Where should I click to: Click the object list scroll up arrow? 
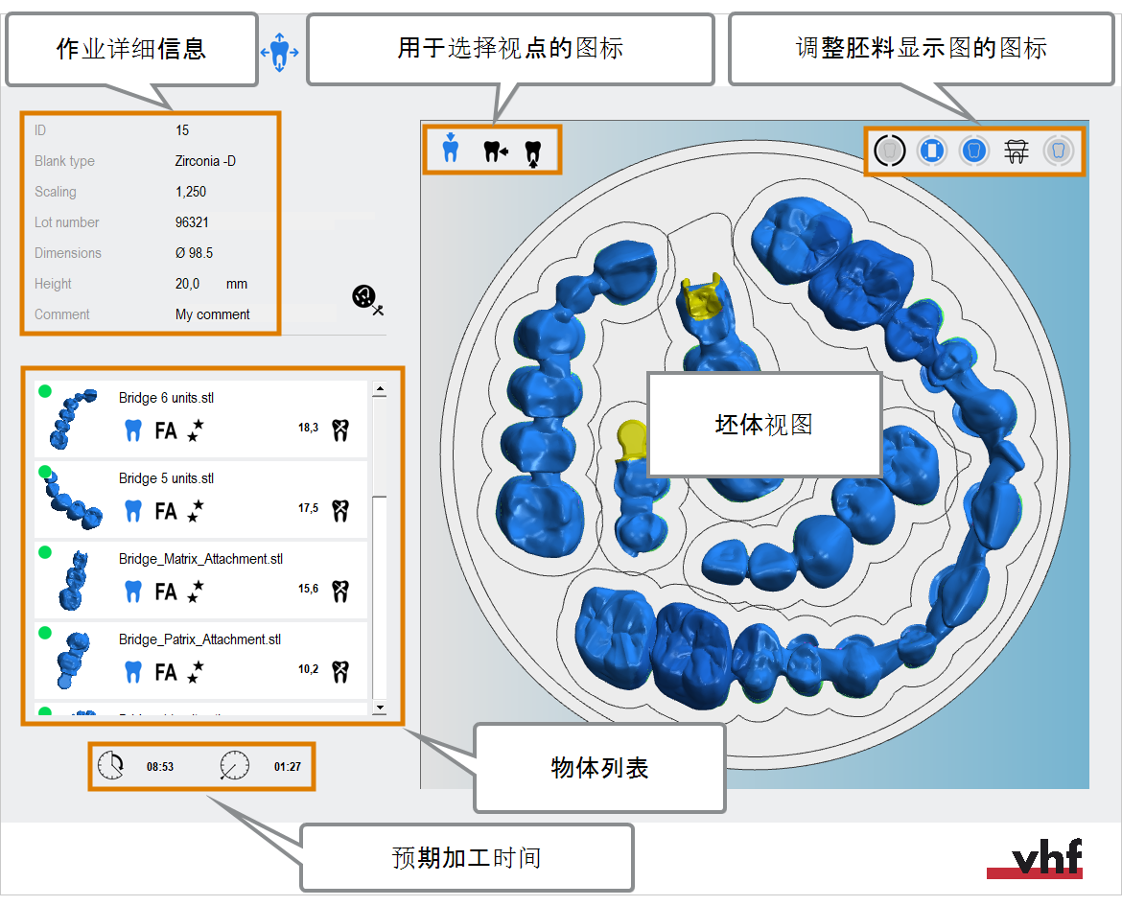click(380, 390)
